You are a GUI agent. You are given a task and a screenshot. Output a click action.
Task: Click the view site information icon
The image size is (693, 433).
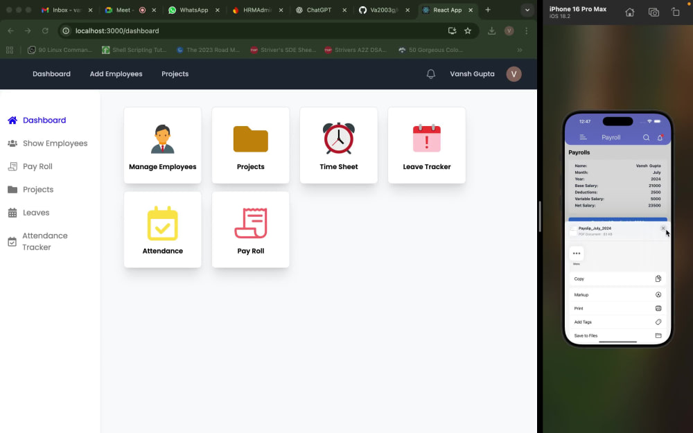66,31
